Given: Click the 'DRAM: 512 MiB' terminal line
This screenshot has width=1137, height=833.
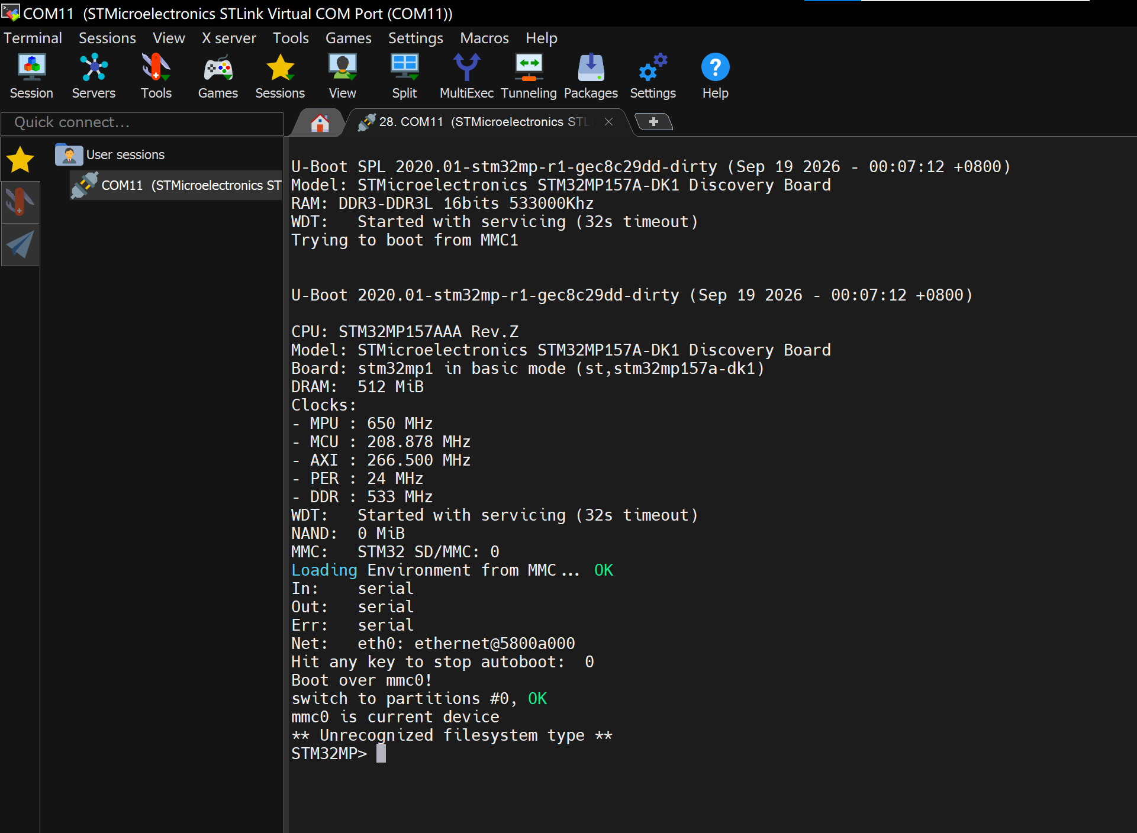Looking at the screenshot, I should pyautogui.click(x=357, y=387).
